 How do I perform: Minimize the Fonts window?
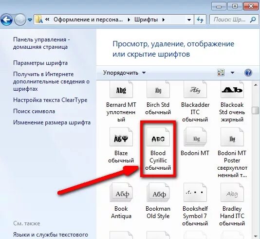coord(219,6)
